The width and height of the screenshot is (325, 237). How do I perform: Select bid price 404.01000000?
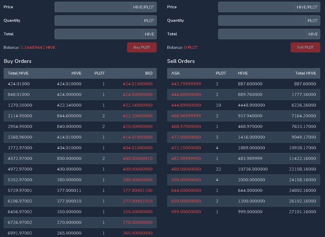(x=138, y=148)
